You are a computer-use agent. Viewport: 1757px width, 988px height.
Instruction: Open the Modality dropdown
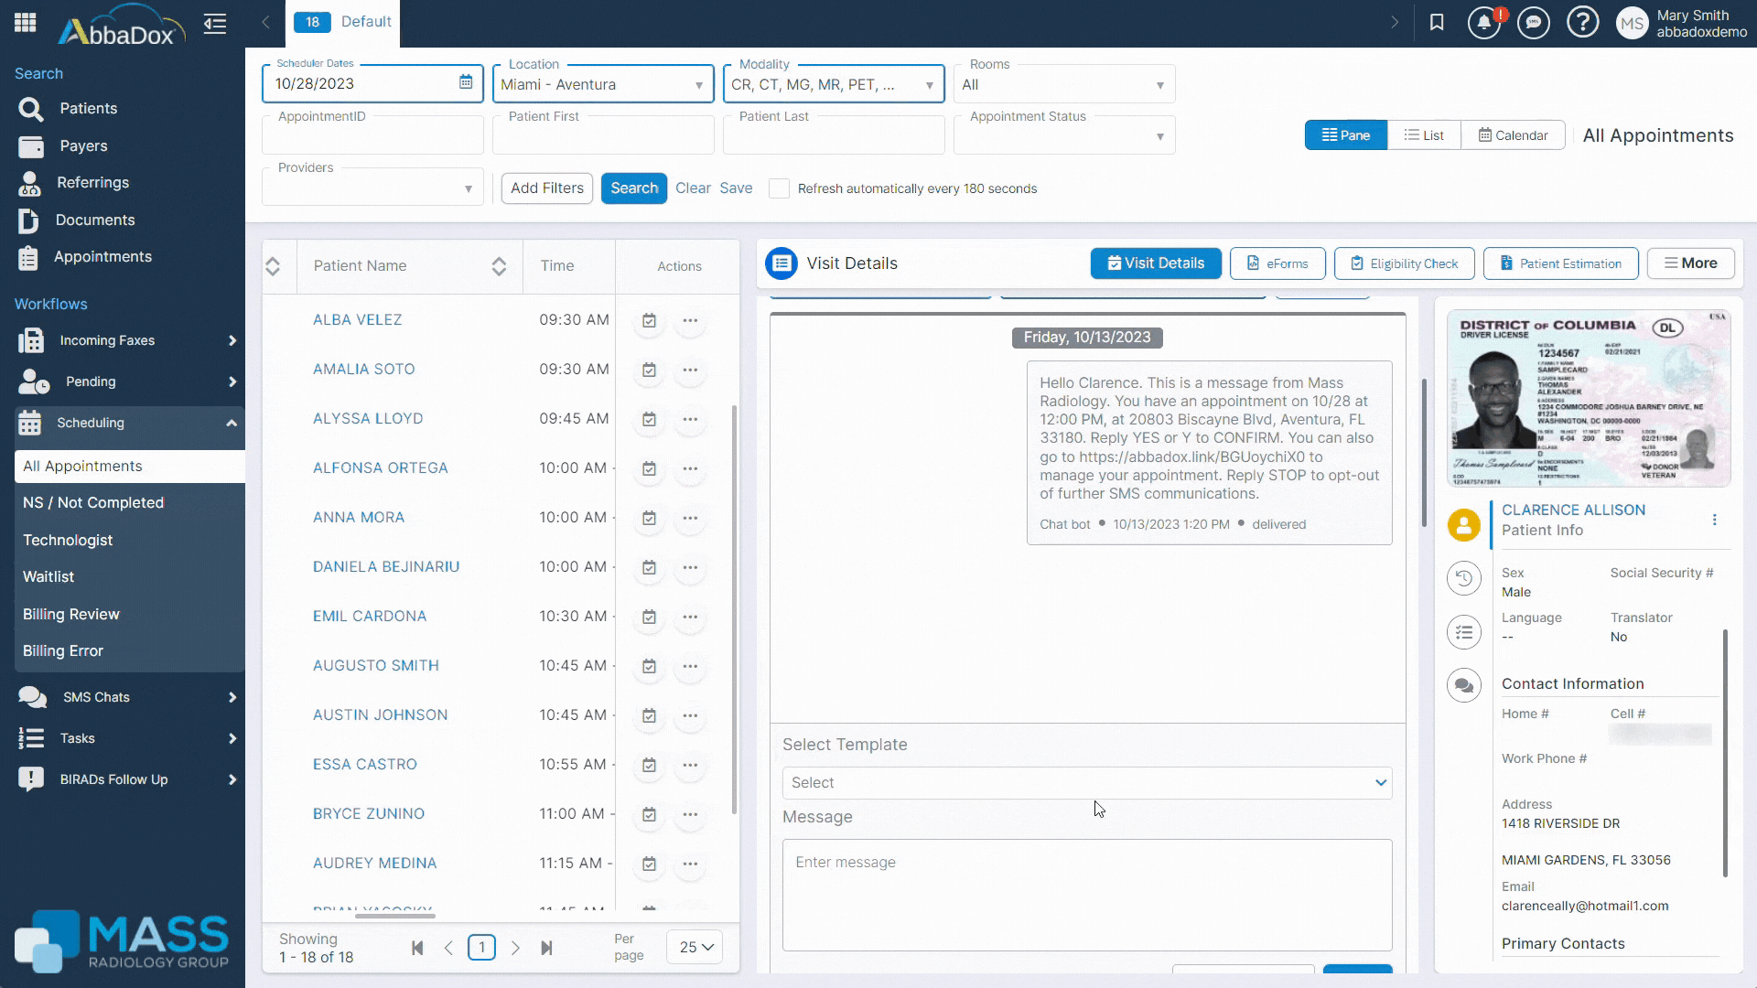click(x=932, y=83)
